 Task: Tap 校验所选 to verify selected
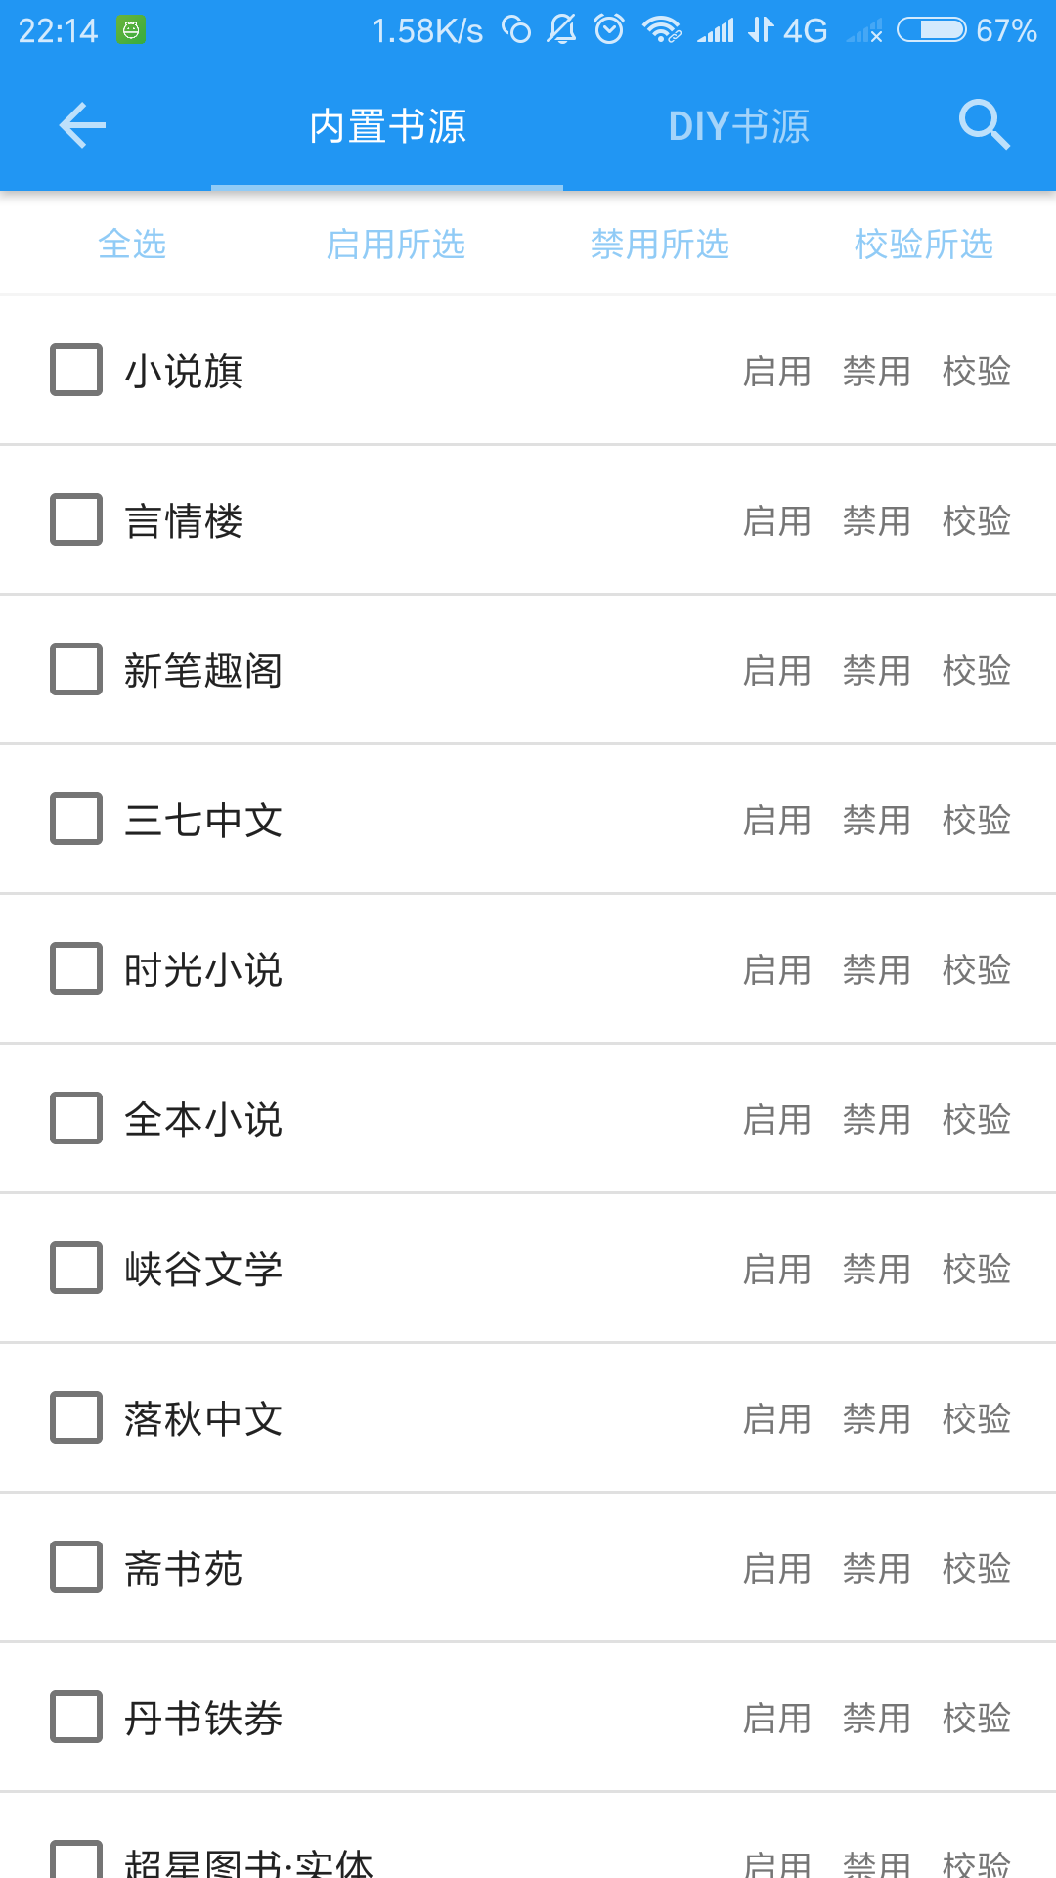[x=924, y=244]
